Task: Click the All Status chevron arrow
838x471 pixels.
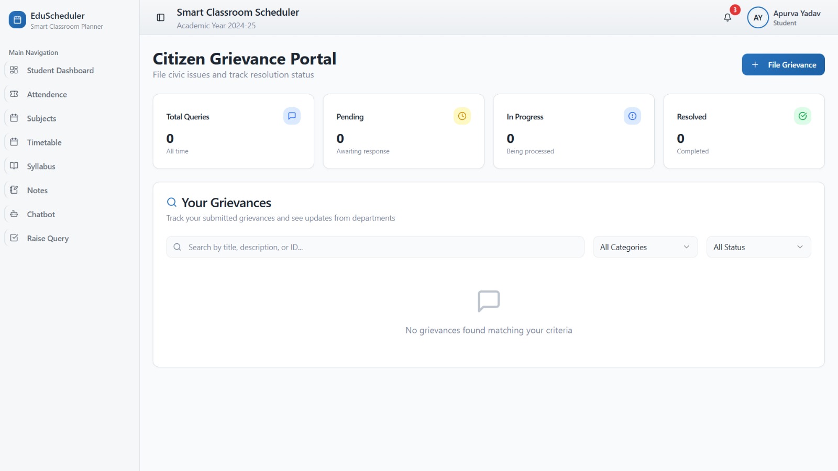Action: [x=800, y=247]
